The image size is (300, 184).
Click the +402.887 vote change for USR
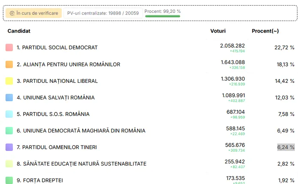click(237, 101)
